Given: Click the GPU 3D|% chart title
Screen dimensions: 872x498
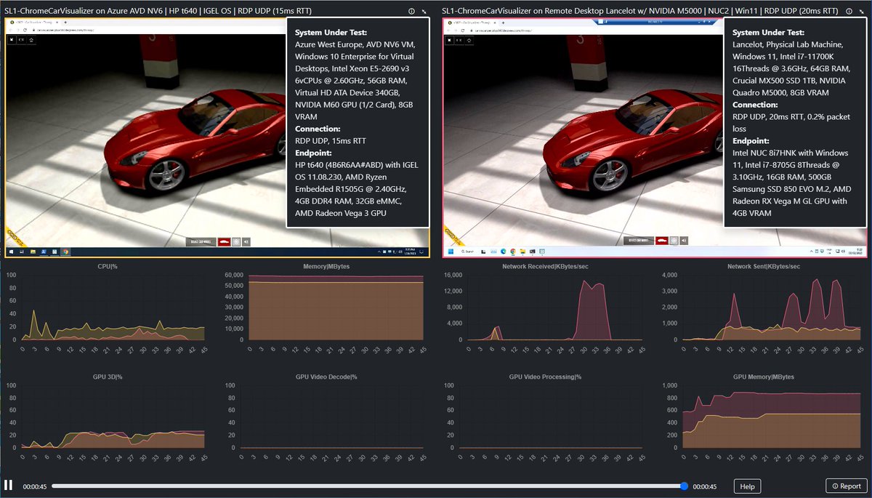Looking at the screenshot, I should 108,377.
